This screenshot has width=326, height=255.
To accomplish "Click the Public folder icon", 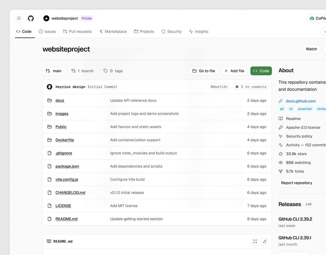I will (x=49, y=126).
